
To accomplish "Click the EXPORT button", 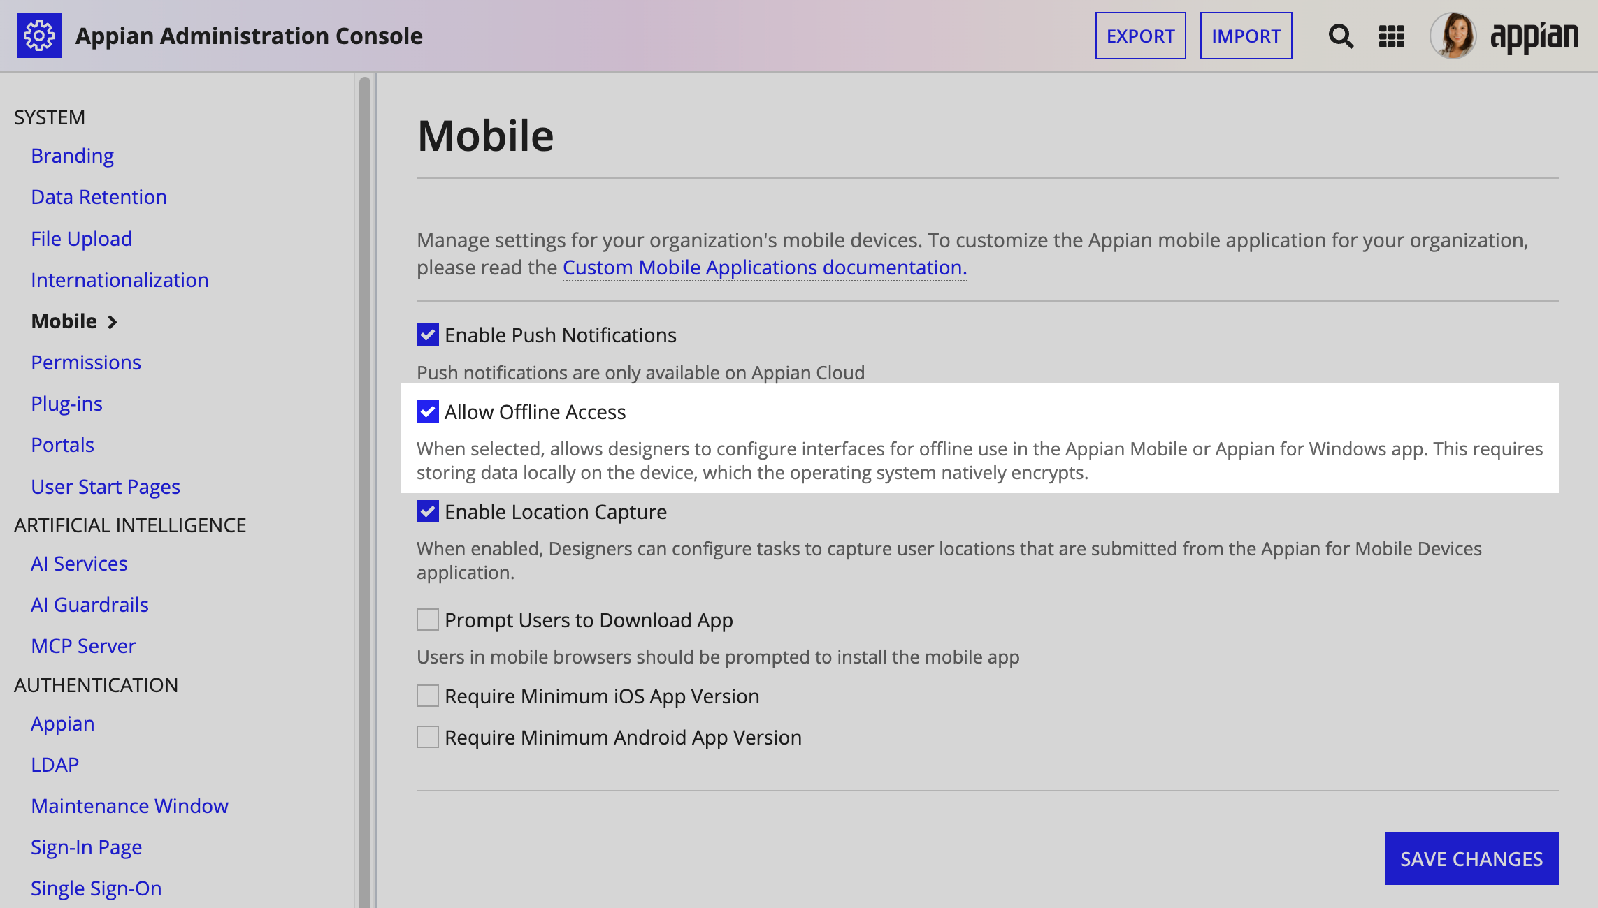I will 1140,36.
